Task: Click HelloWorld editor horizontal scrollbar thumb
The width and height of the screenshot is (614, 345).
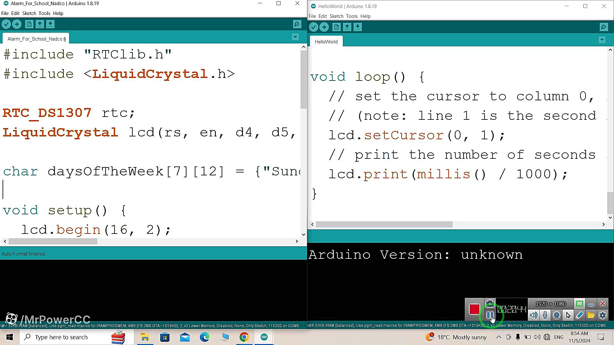Action: pyautogui.click(x=384, y=225)
